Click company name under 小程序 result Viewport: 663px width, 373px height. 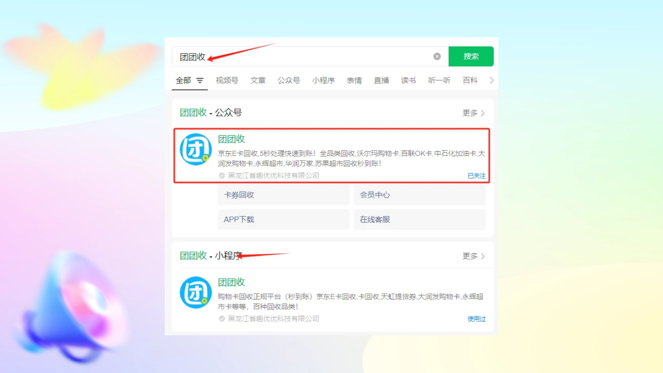click(273, 319)
